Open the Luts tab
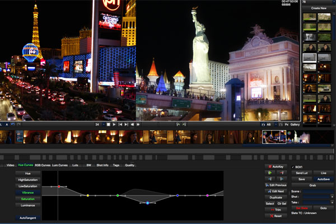Screen dimensions: 336x224 (x=75, y=165)
